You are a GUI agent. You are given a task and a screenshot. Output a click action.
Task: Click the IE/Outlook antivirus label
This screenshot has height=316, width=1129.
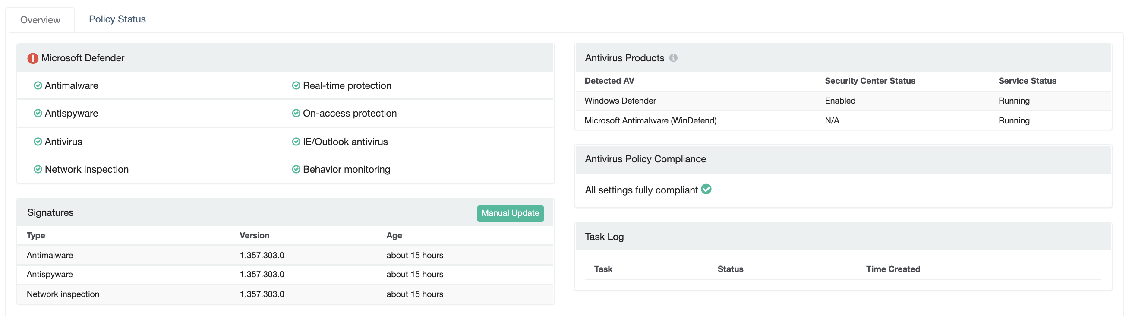tap(345, 142)
